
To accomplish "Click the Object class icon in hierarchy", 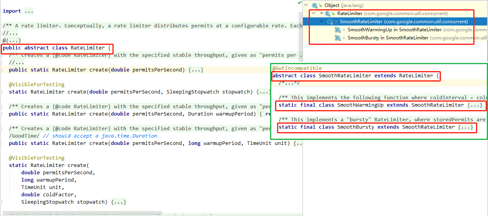I will [x=314, y=5].
